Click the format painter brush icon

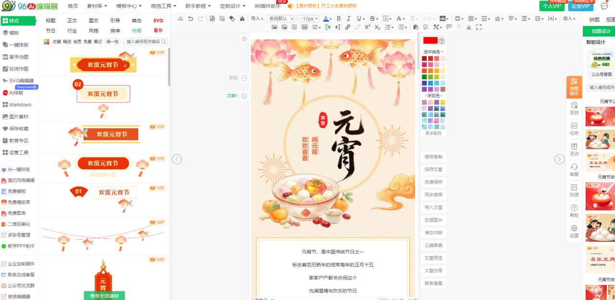pos(242,19)
